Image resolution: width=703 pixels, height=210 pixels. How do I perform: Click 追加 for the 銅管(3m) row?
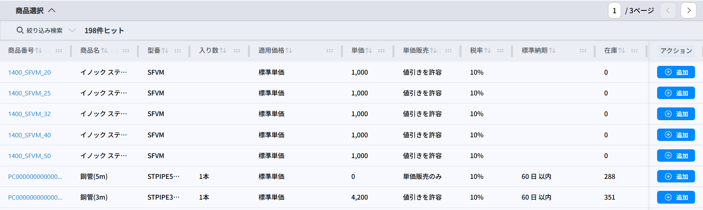676,197
